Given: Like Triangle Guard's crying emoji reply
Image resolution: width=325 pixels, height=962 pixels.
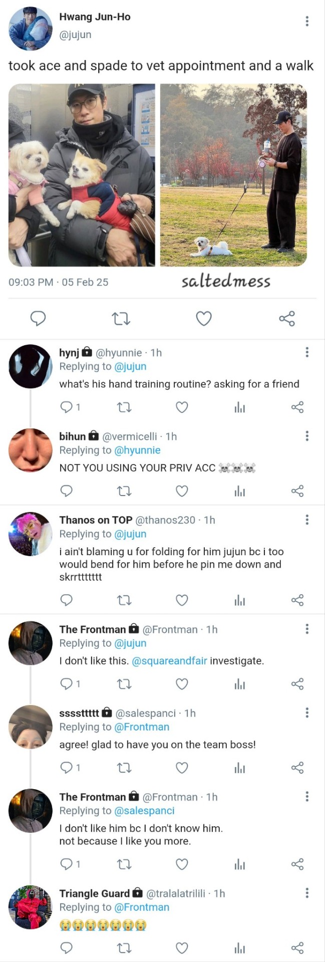Looking at the screenshot, I should [x=182, y=948].
